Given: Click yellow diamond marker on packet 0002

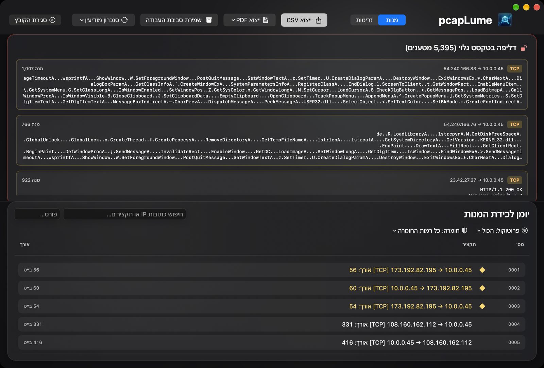Looking at the screenshot, I should 482,288.
